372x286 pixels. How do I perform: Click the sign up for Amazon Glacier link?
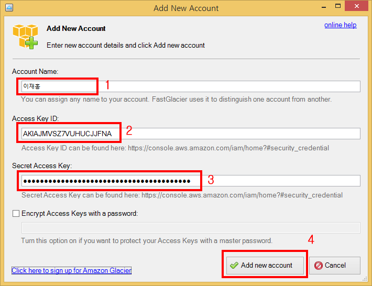(x=71, y=270)
